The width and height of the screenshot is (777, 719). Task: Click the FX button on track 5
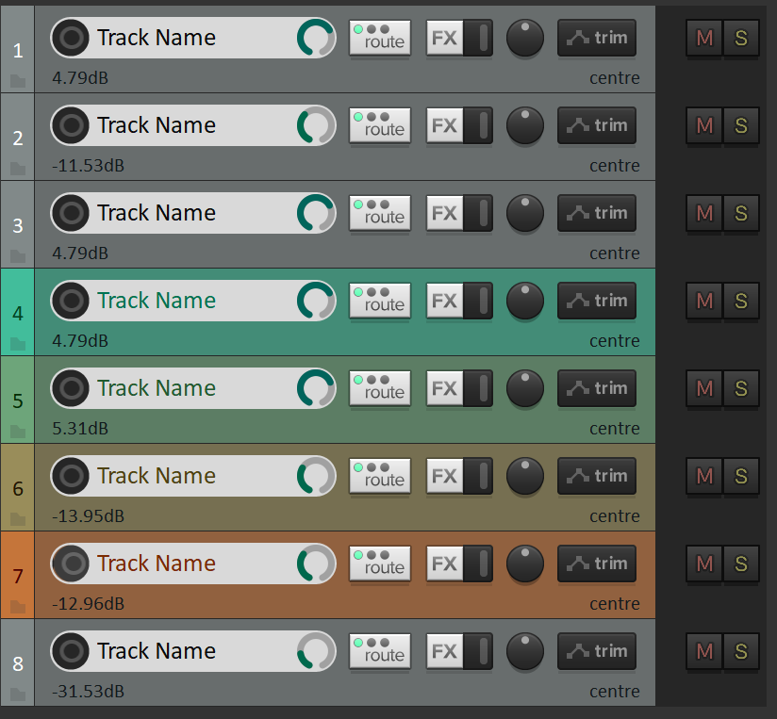(444, 388)
